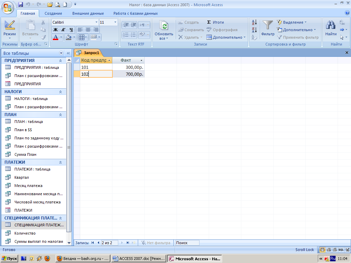Apply fill color paint bucket
Image resolution: width=351 pixels, height=263 pixels.
[69, 37]
